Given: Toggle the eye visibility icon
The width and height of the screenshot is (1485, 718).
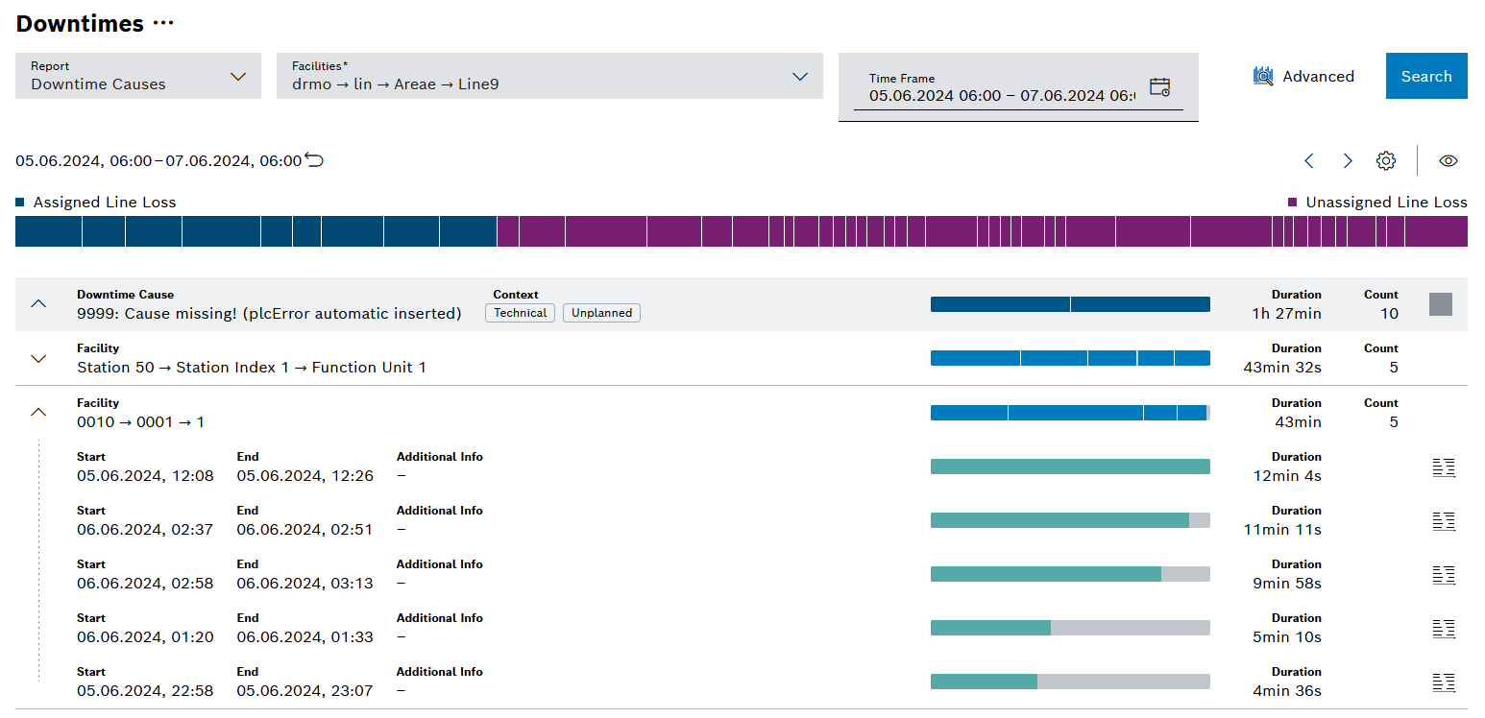Looking at the screenshot, I should point(1449,160).
